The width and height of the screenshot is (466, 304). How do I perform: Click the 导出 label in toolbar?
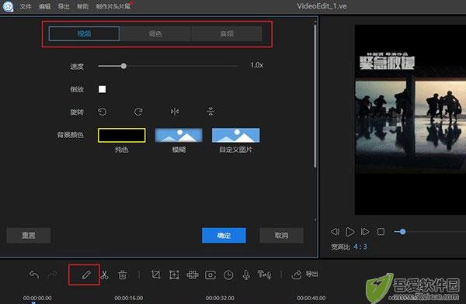(x=311, y=274)
